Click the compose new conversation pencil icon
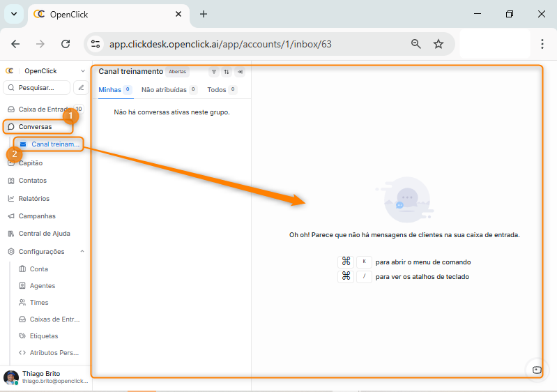Screen dimensions: 557x392 click(x=82, y=88)
